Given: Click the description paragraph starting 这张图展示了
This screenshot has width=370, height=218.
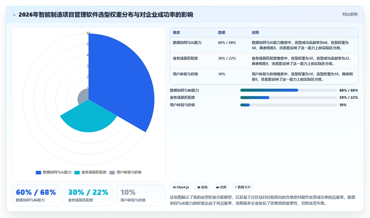Looking at the screenshot, I should (x=263, y=200).
